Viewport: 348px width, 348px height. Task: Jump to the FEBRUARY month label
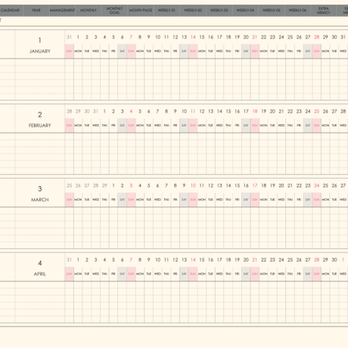[40, 126]
